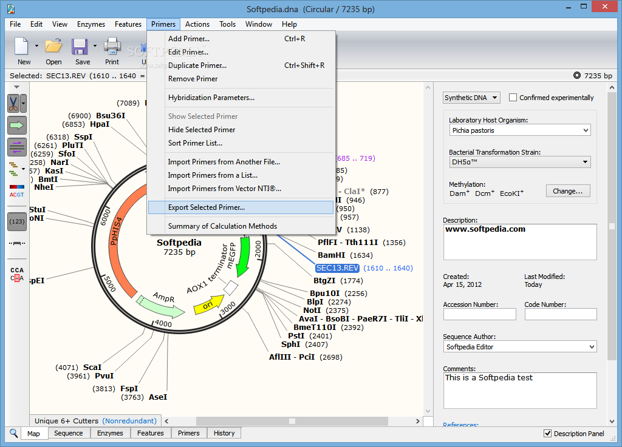Screen dimensions: 622x447
Task: Switch to the Primers tab
Action: coord(189,433)
